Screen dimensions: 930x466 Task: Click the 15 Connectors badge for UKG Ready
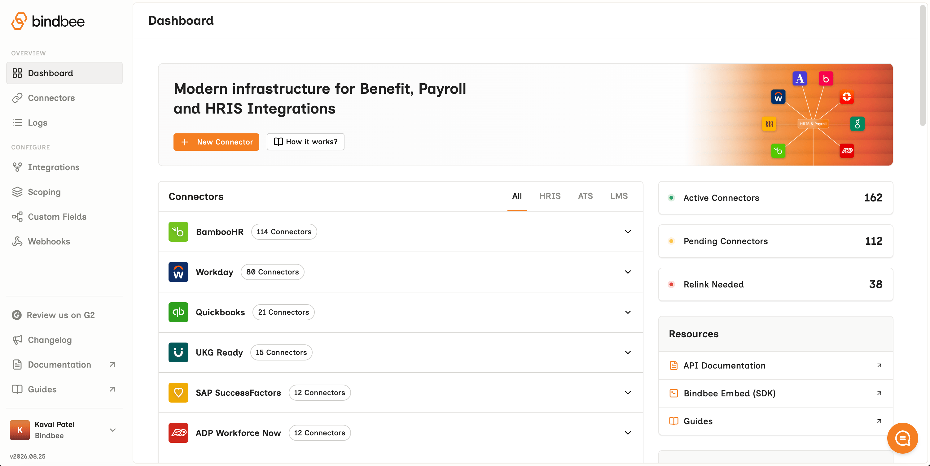(x=281, y=352)
